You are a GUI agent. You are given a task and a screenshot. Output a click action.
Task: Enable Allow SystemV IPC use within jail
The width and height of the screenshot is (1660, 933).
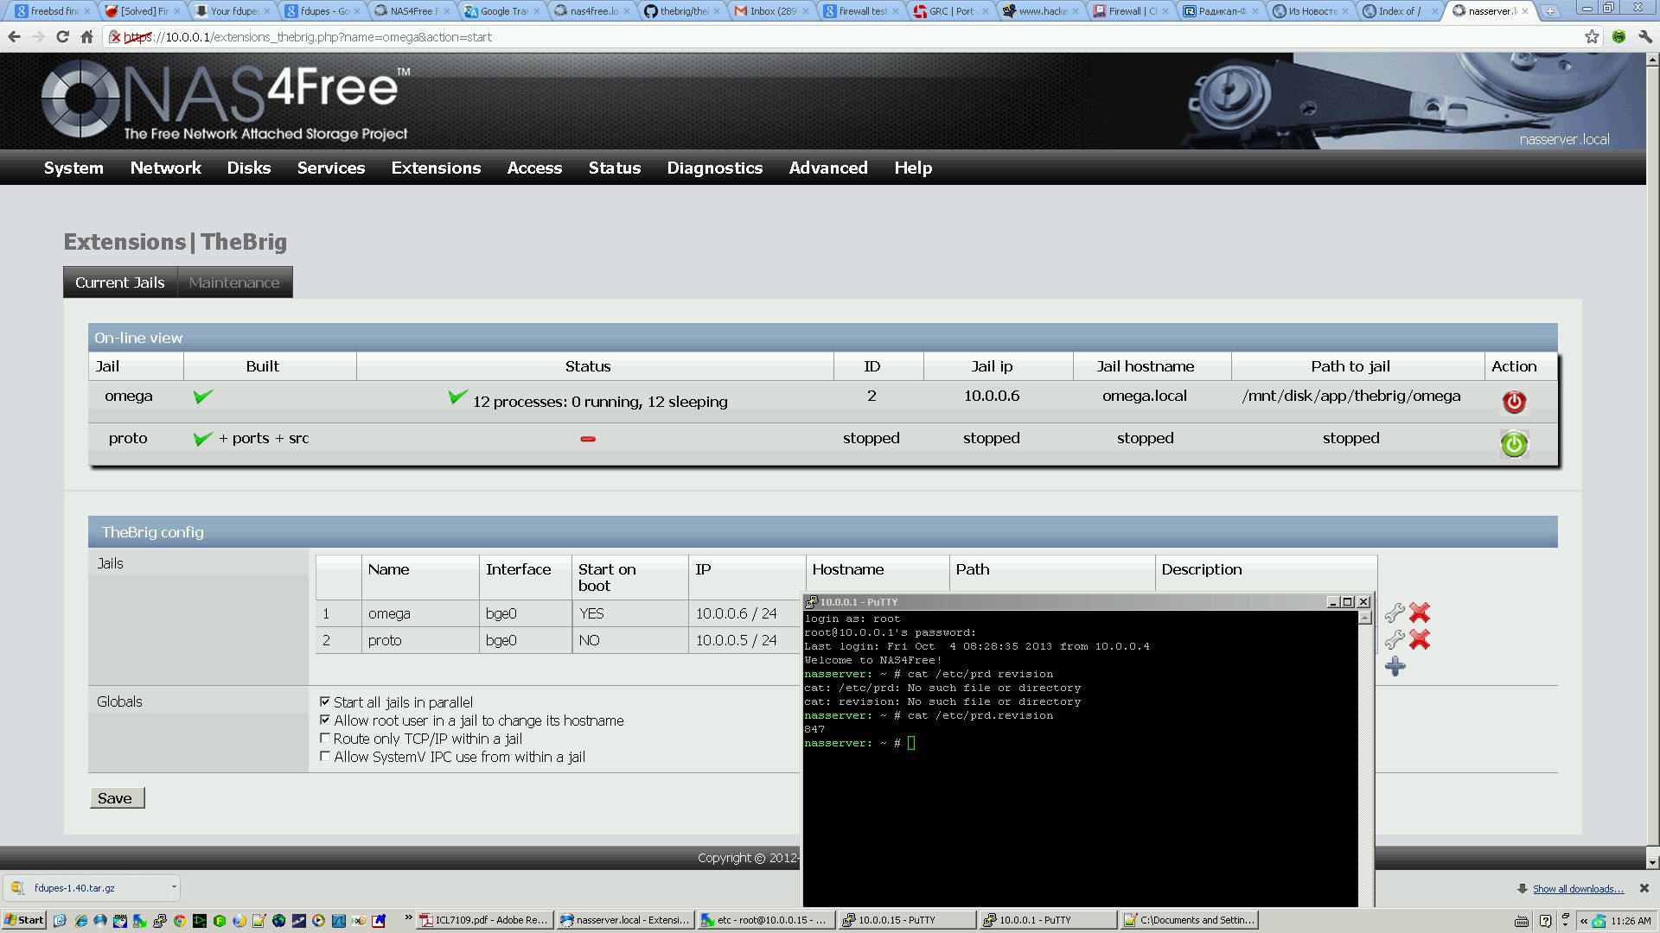(x=325, y=756)
